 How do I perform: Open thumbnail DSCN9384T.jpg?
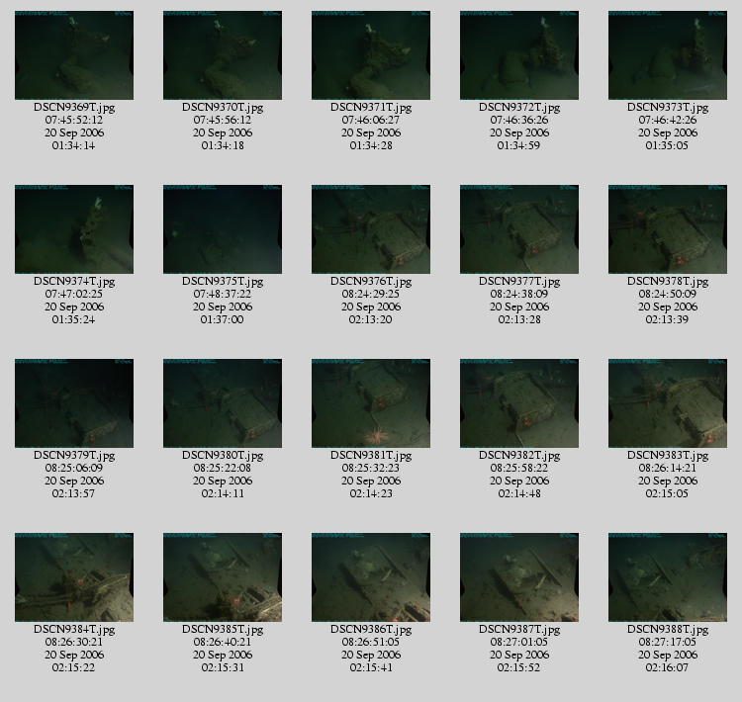point(74,577)
